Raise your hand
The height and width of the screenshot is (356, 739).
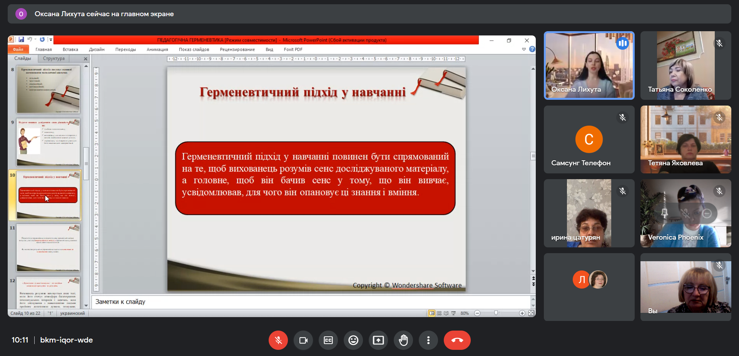click(x=403, y=340)
